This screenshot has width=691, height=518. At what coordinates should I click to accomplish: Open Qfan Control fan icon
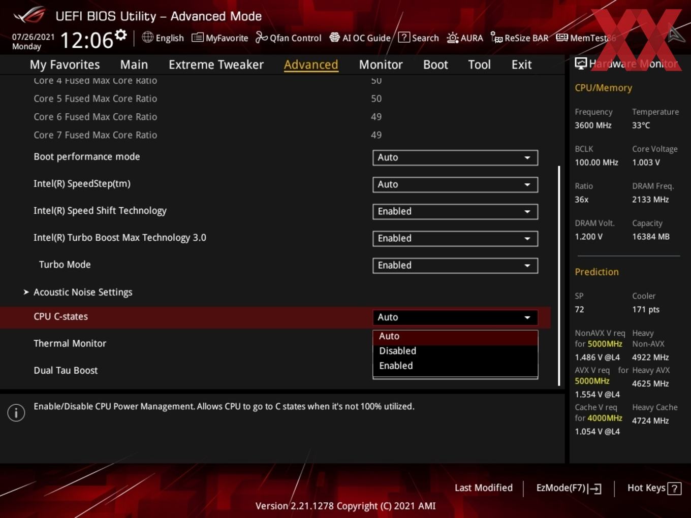pos(261,38)
